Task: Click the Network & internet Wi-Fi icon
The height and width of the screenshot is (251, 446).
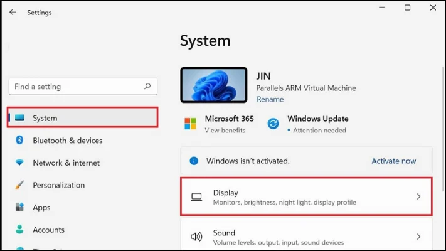Action: pyautogui.click(x=19, y=163)
